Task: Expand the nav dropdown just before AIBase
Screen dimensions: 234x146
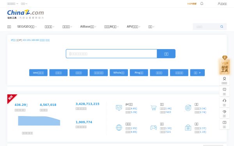Action: [x=67, y=26]
